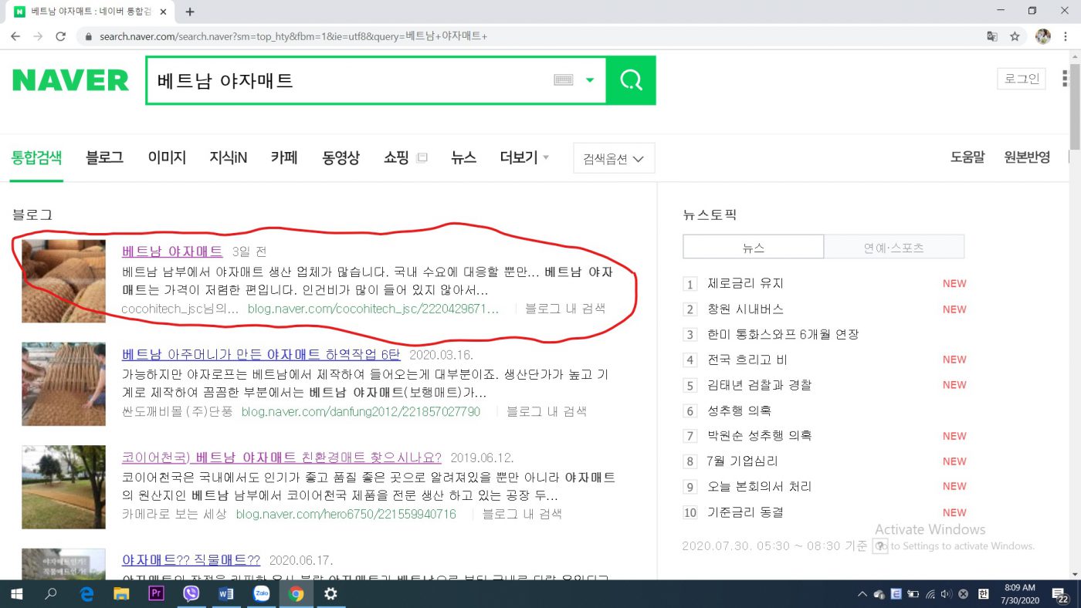Screen dimensions: 1081x608
Task: Click news topic 기준금리 동결
Action: [745, 512]
